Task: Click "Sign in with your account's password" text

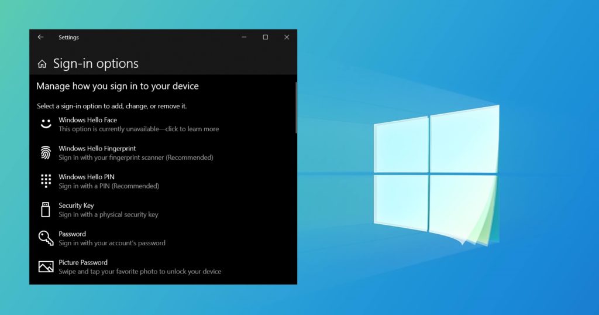Action: [x=112, y=243]
